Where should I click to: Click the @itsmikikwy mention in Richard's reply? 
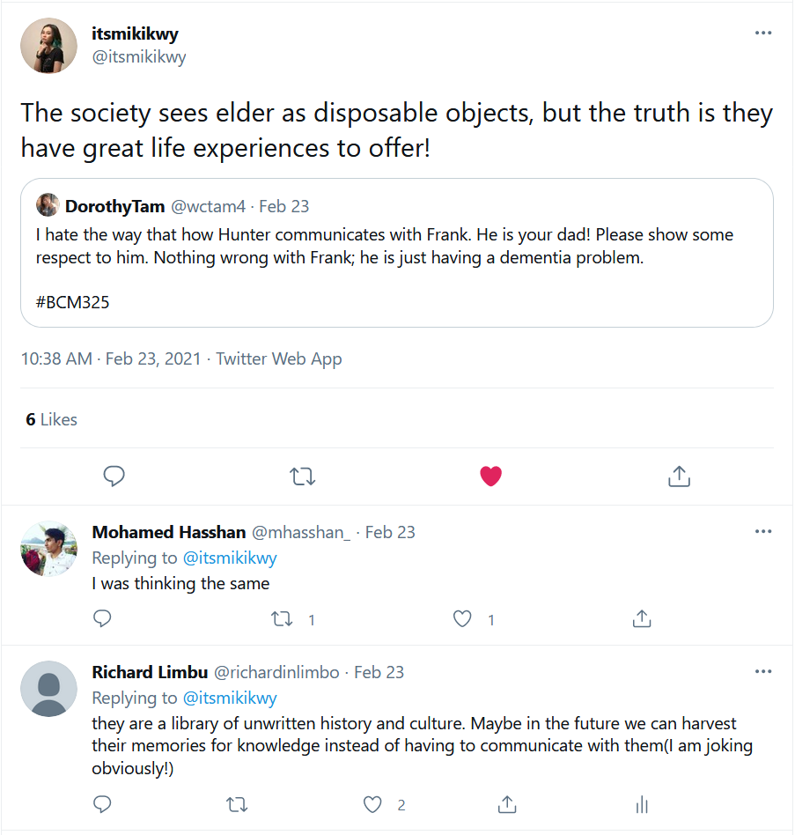point(230,698)
